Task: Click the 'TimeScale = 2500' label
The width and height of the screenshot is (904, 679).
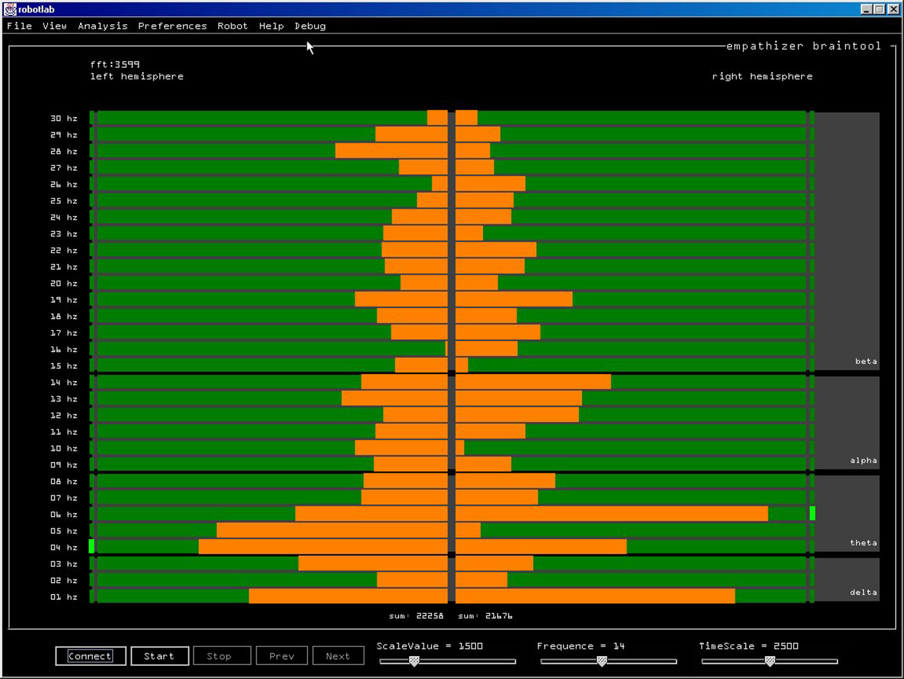Action: 749,646
